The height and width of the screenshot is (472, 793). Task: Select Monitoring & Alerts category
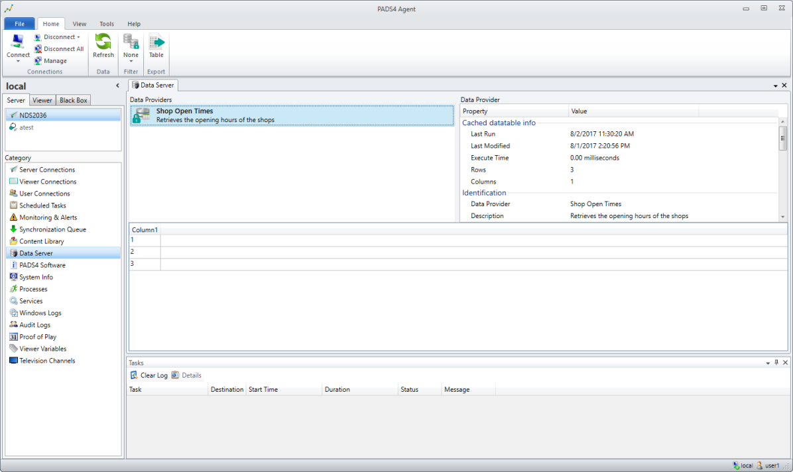(x=48, y=217)
